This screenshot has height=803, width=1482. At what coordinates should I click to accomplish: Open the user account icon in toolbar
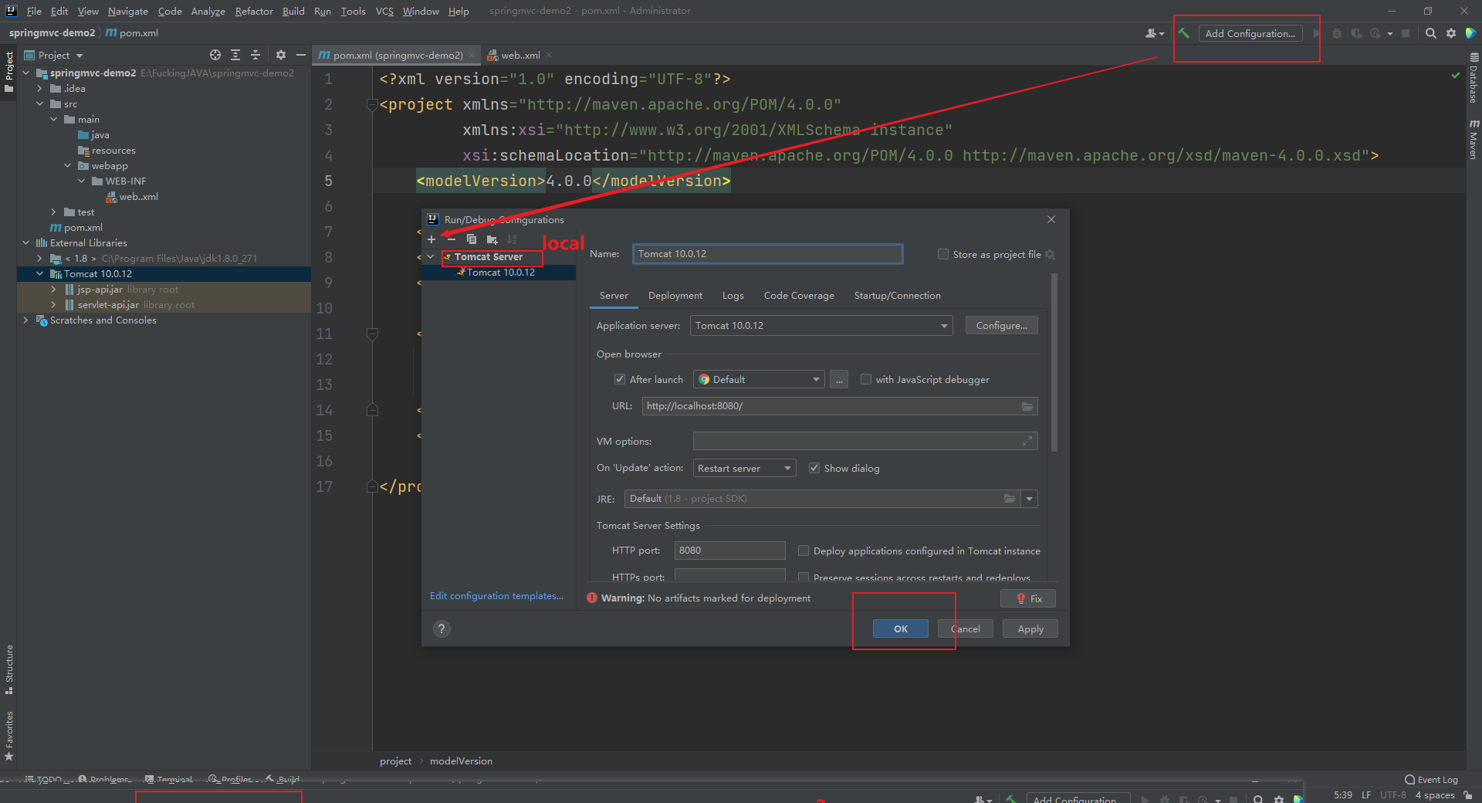pyautogui.click(x=1154, y=33)
